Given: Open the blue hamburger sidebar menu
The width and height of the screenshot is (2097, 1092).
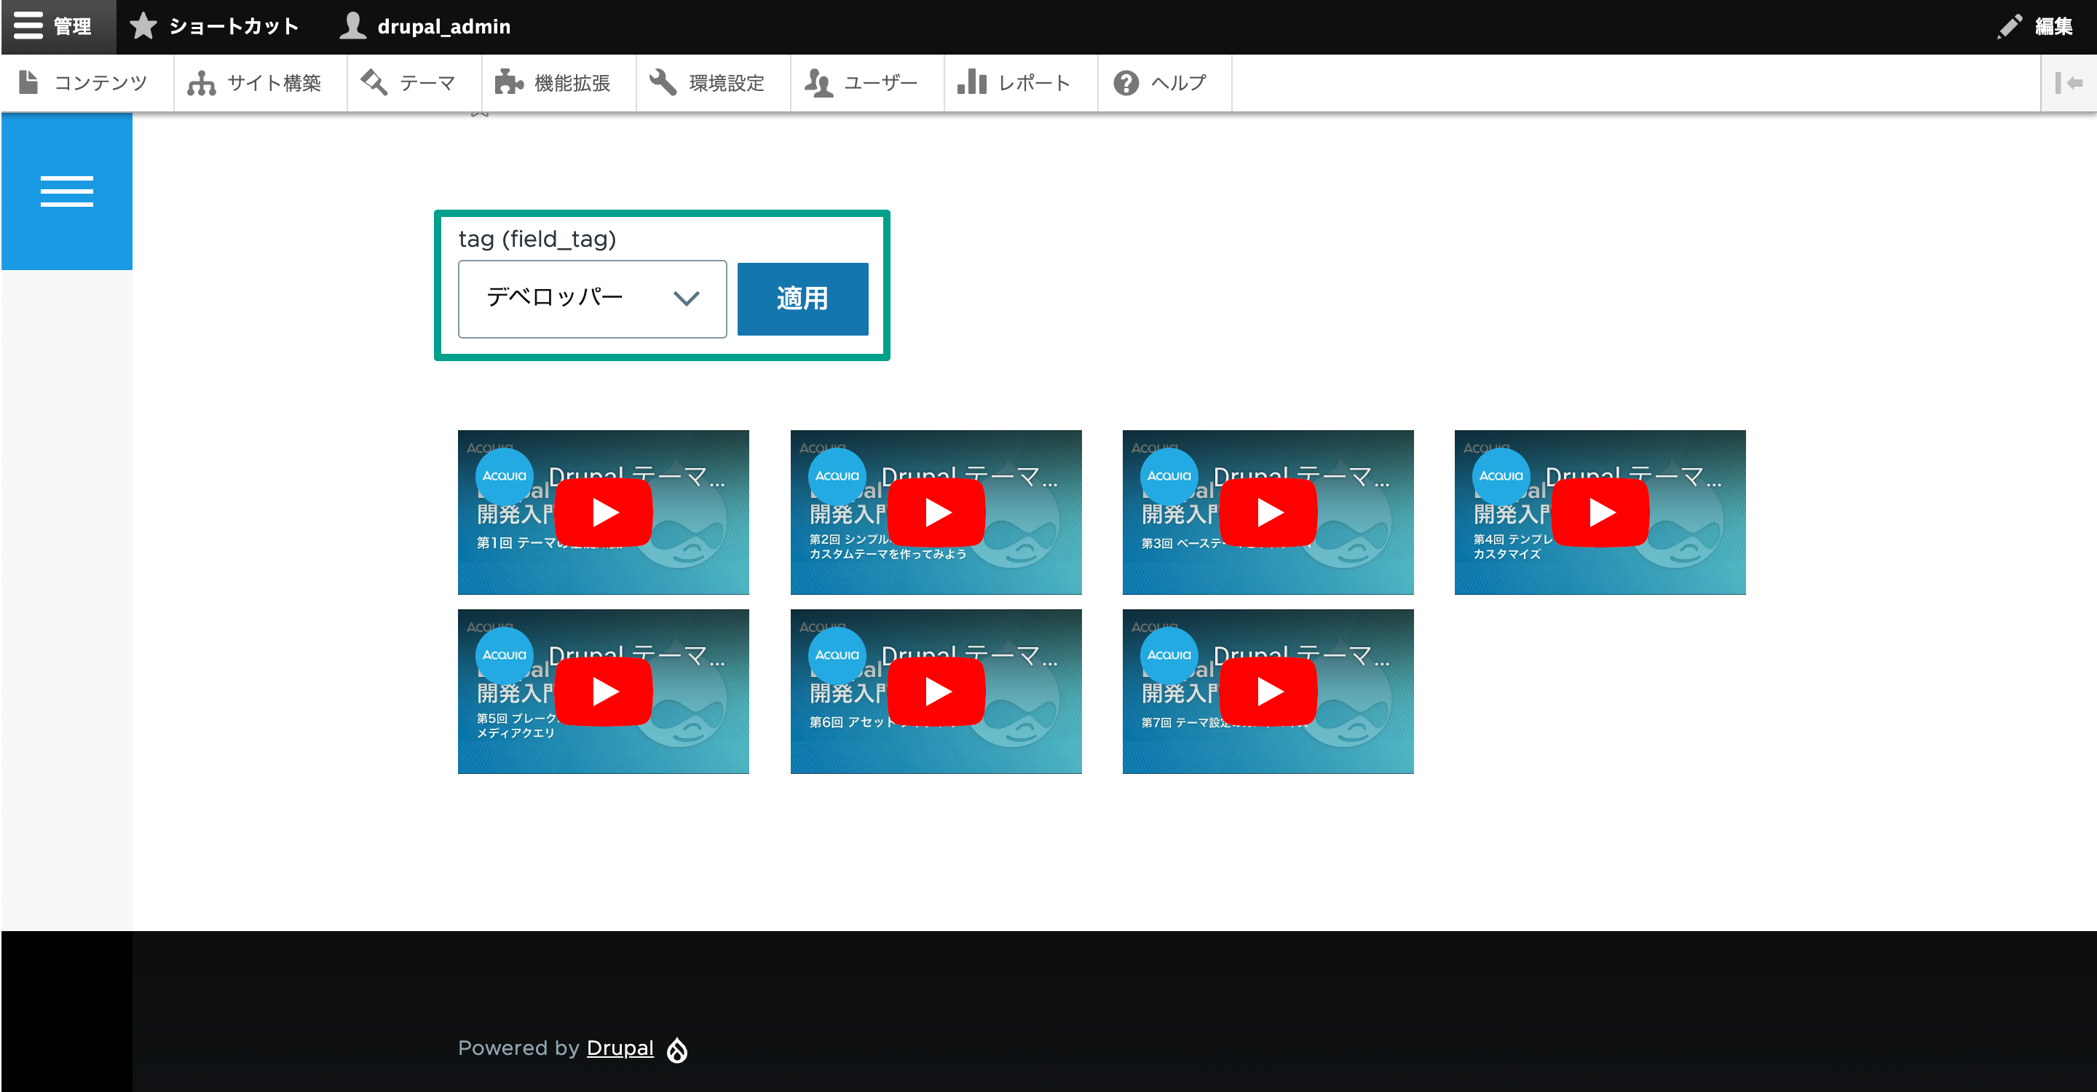Looking at the screenshot, I should pos(67,191).
